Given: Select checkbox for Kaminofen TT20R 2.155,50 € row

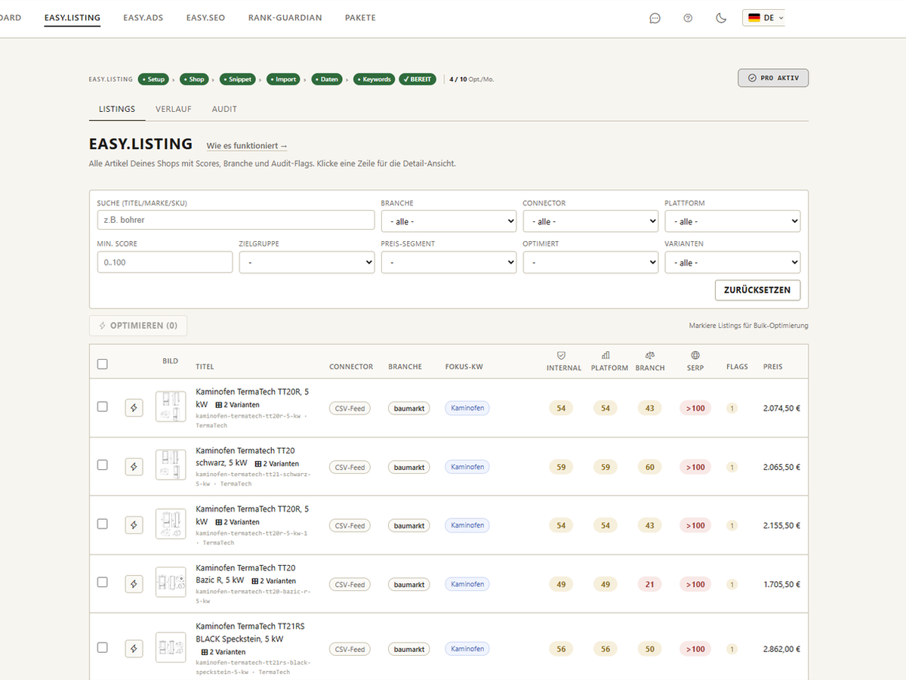Looking at the screenshot, I should (103, 524).
